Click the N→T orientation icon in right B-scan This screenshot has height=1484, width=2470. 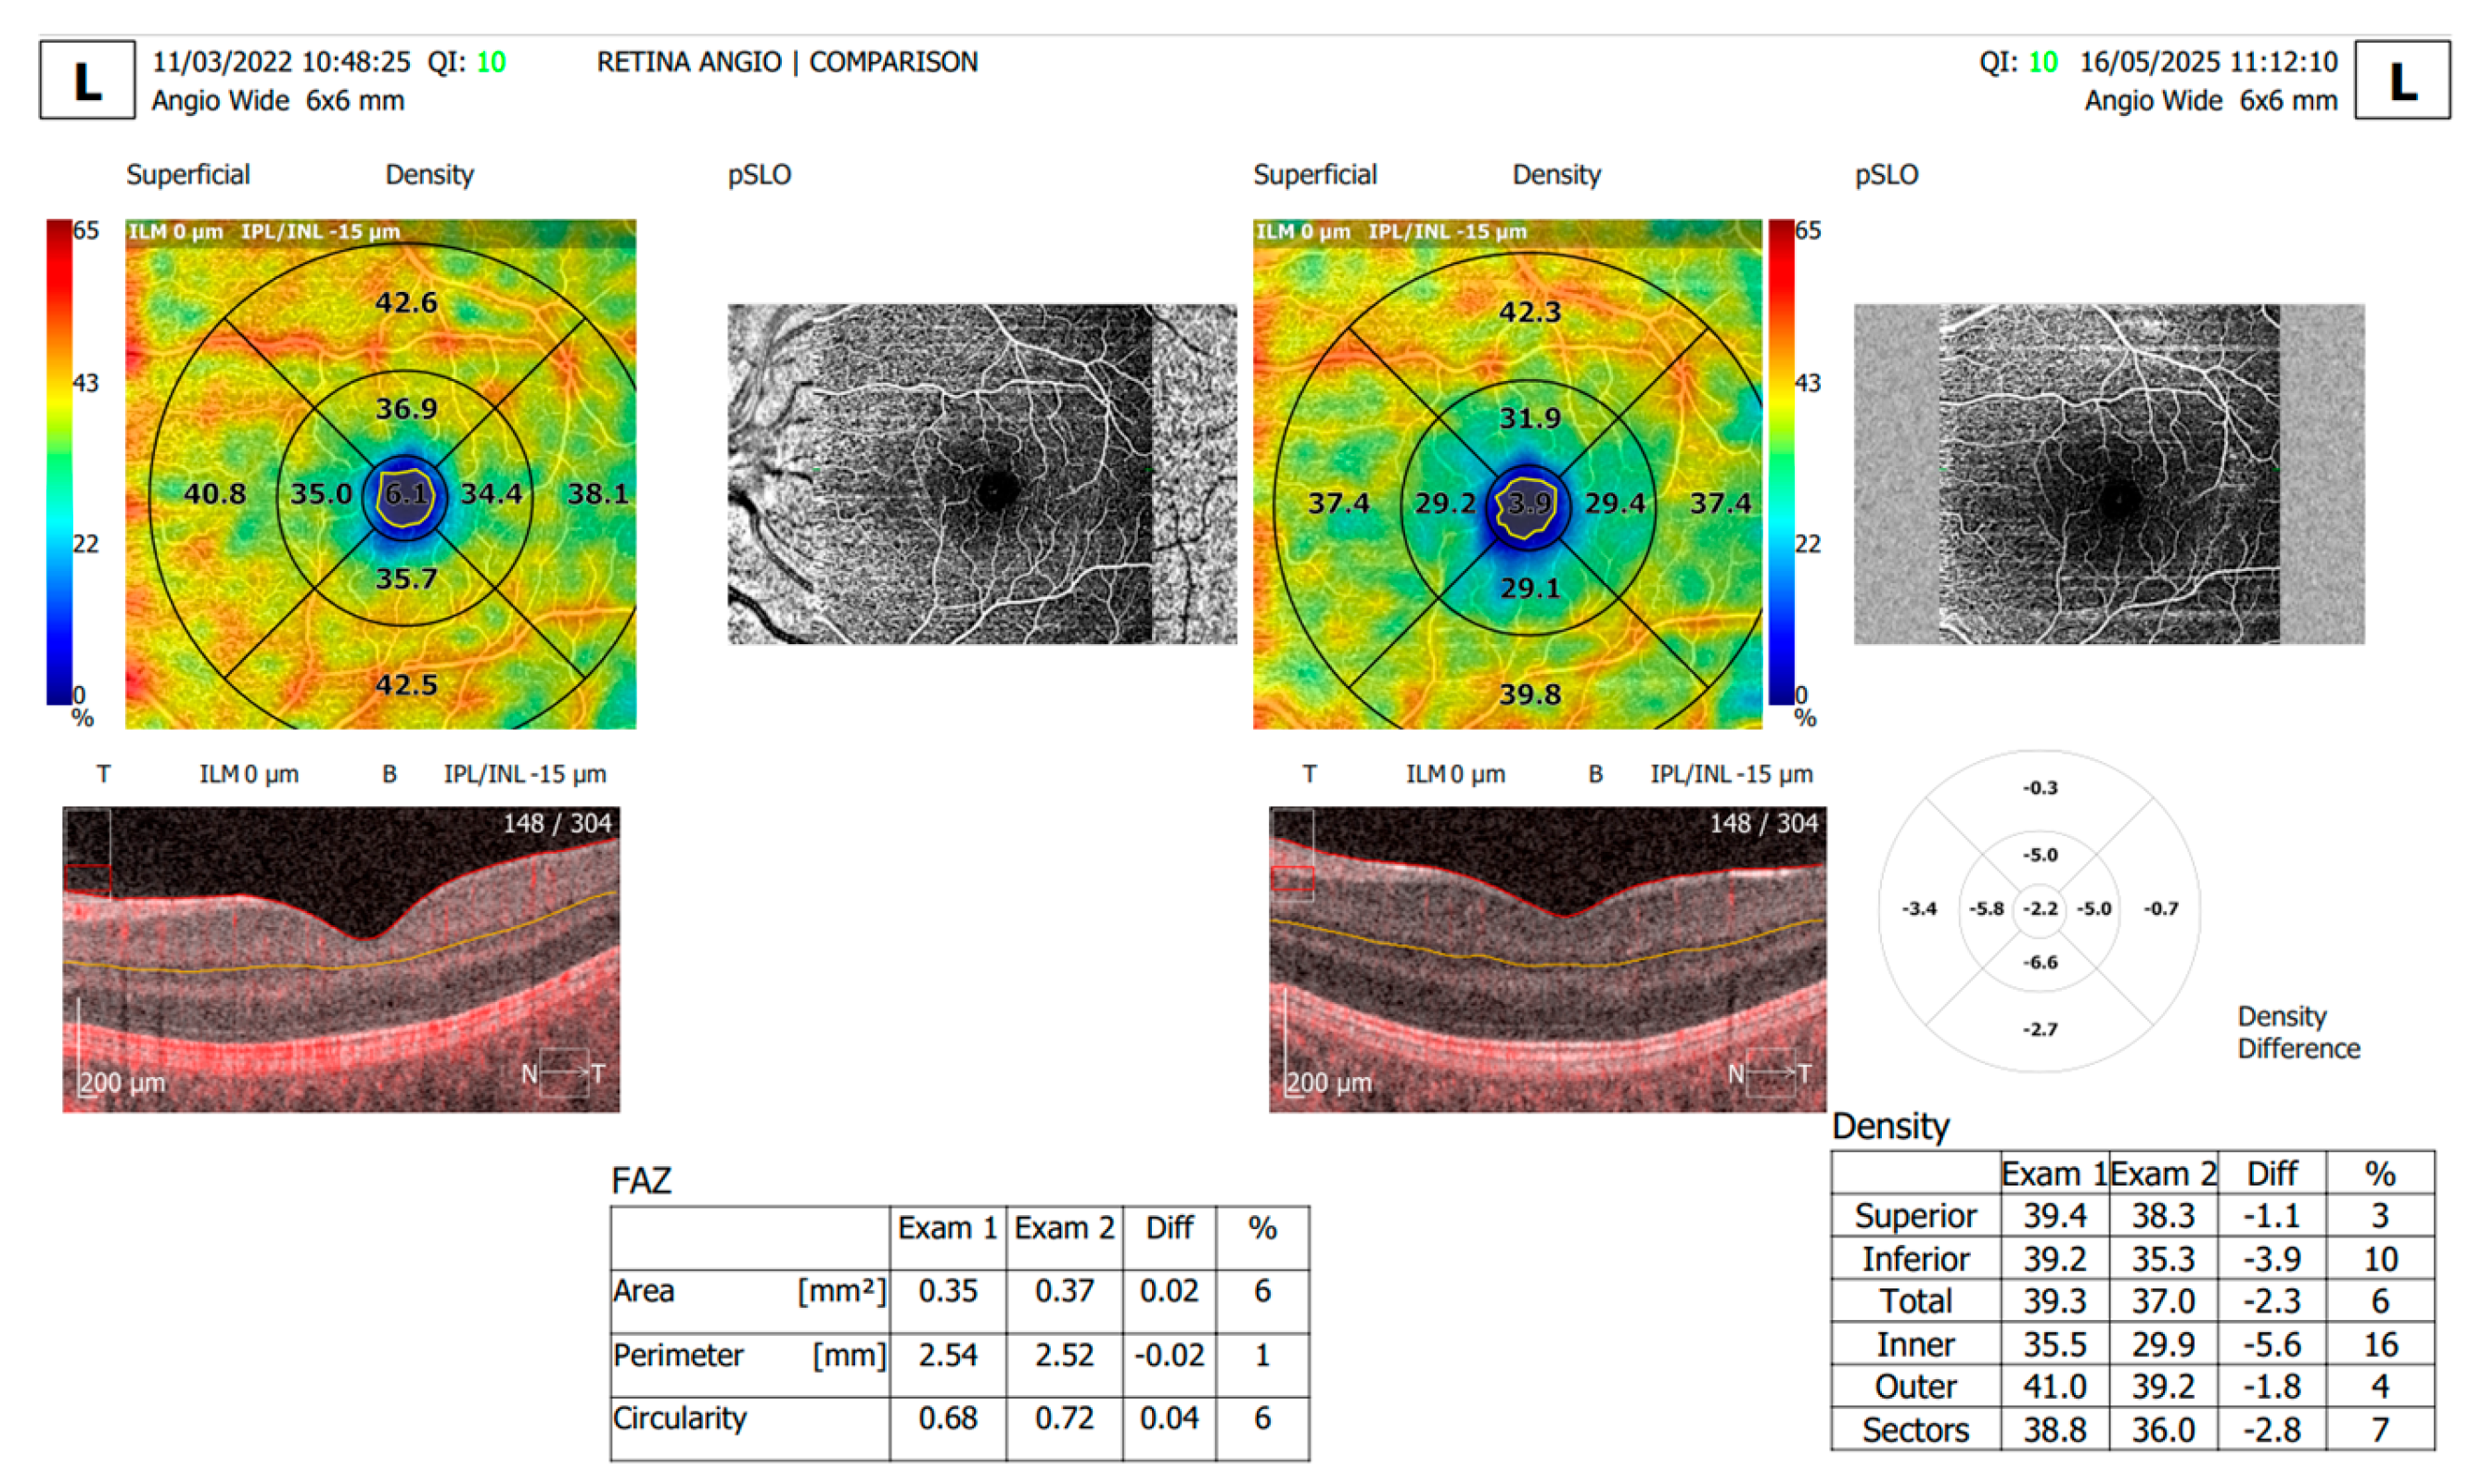(1769, 1073)
